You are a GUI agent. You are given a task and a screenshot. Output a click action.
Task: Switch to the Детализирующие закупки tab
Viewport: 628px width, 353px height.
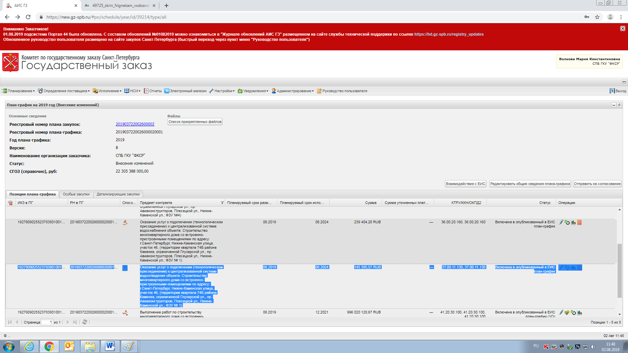(118, 194)
